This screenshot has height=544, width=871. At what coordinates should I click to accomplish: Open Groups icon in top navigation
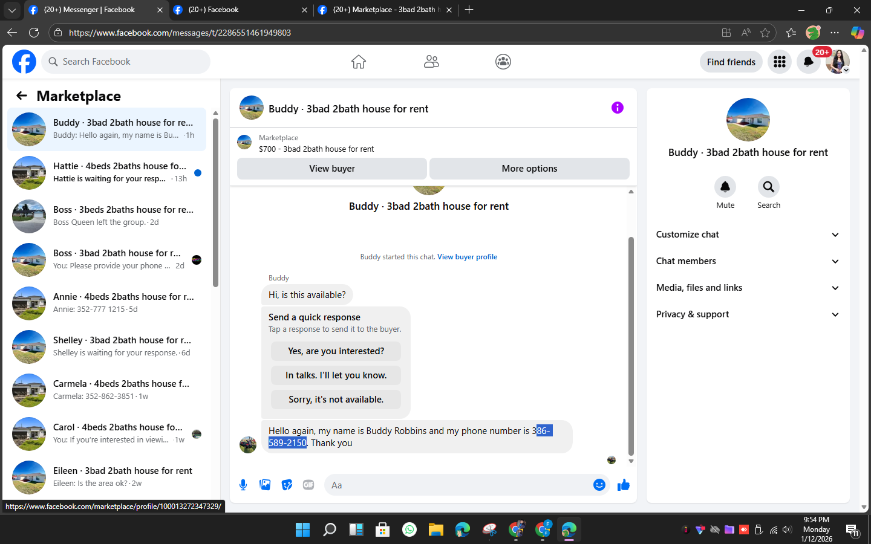pyautogui.click(x=503, y=62)
